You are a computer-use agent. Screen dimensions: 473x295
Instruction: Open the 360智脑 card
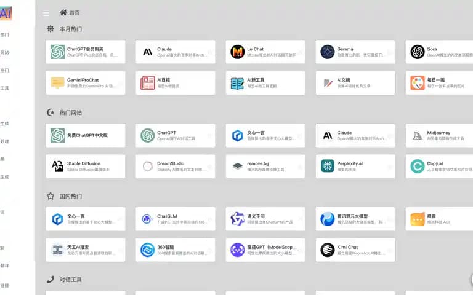pyautogui.click(x=176, y=250)
